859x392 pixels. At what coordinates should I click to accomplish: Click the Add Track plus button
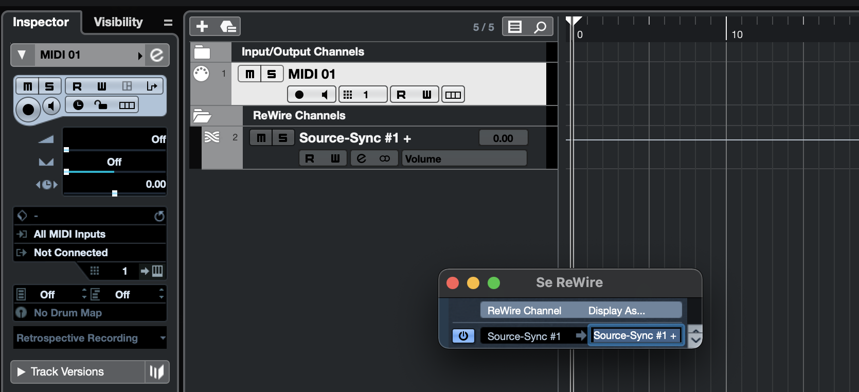(202, 26)
